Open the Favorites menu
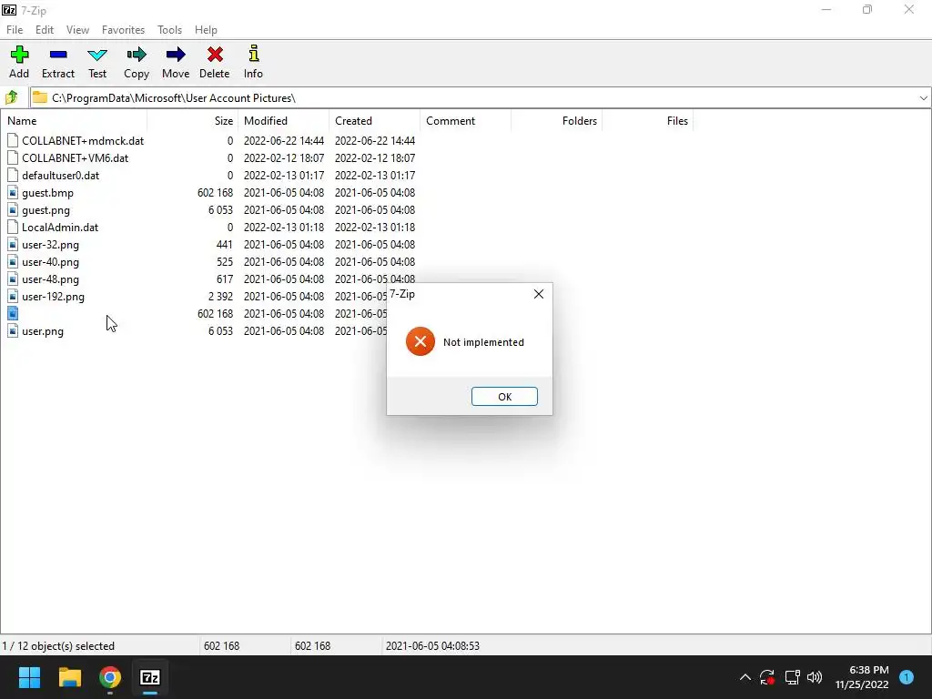This screenshot has width=932, height=699. point(123,30)
